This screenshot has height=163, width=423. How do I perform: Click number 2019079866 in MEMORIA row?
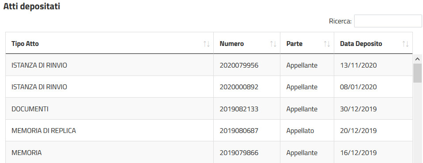(239, 153)
